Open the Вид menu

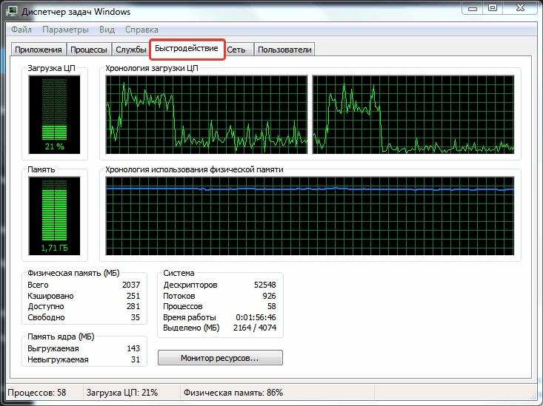coord(107,30)
